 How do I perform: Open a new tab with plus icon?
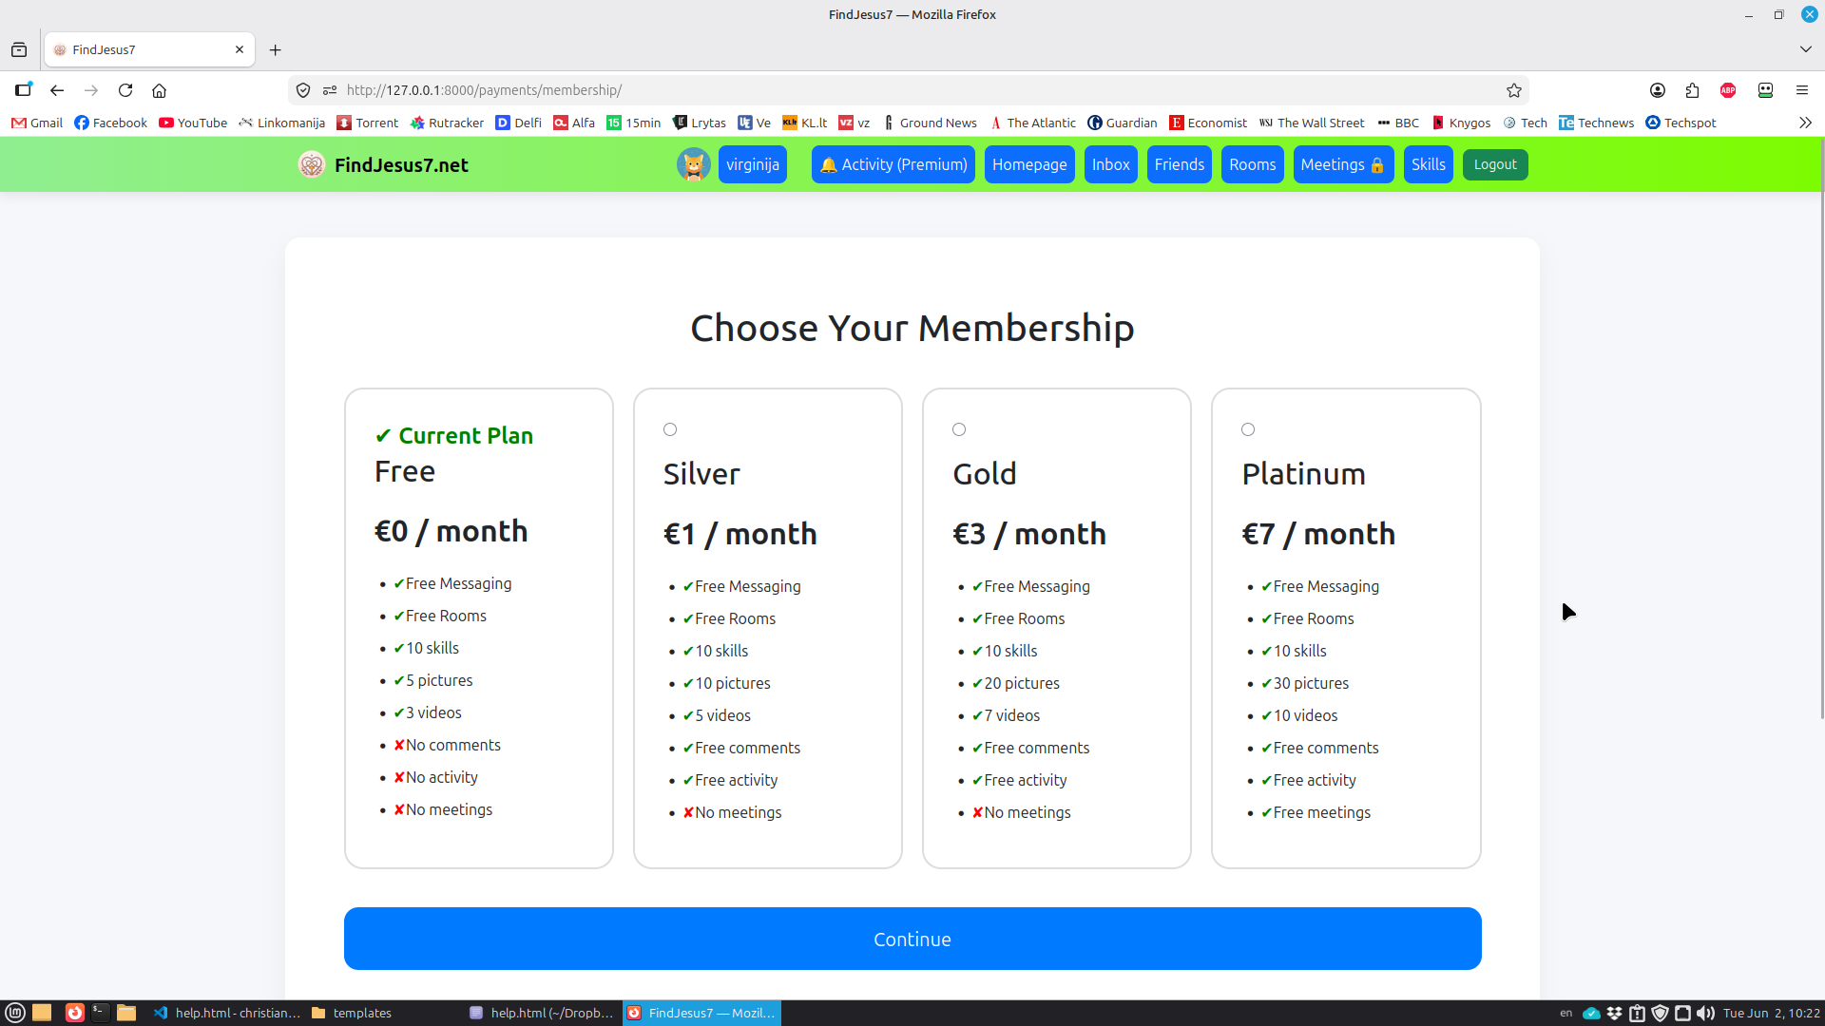(276, 49)
